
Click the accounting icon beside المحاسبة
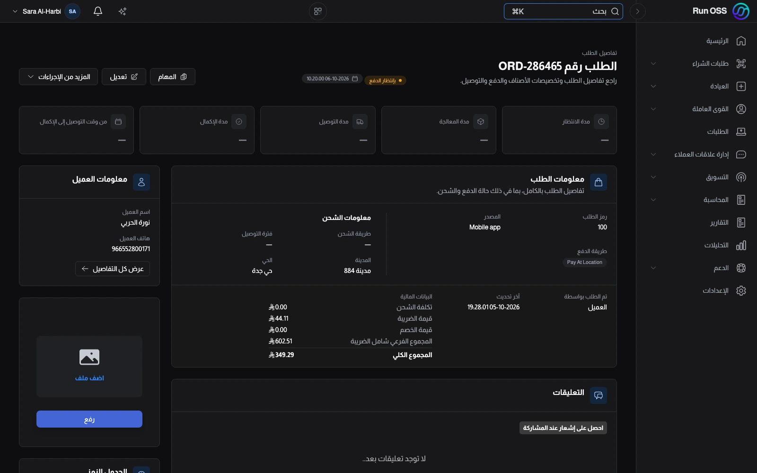741,200
